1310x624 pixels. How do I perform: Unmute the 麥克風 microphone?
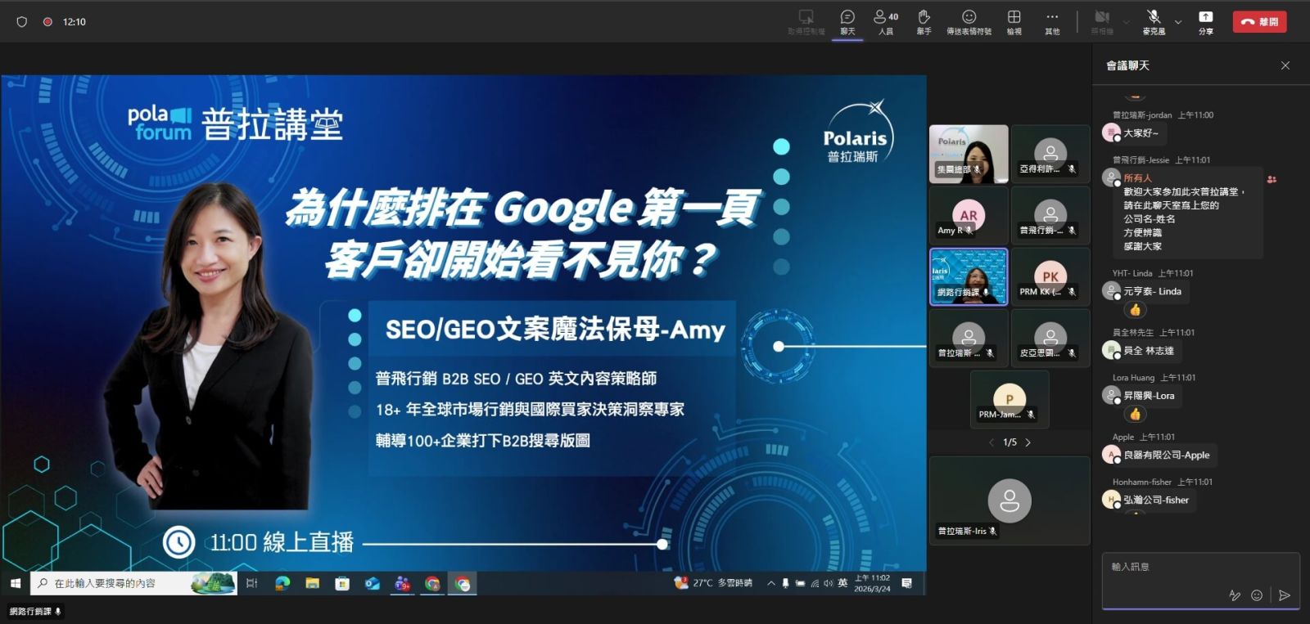[x=1154, y=21]
